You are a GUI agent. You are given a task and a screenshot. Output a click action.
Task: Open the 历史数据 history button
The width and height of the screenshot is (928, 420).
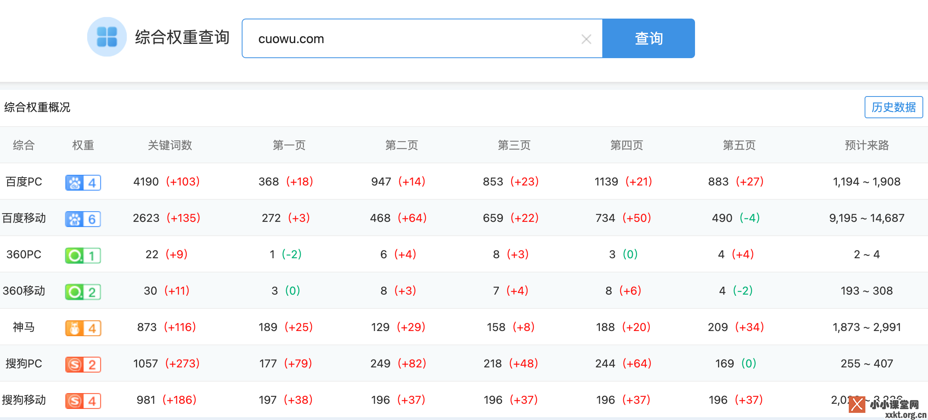coord(894,107)
